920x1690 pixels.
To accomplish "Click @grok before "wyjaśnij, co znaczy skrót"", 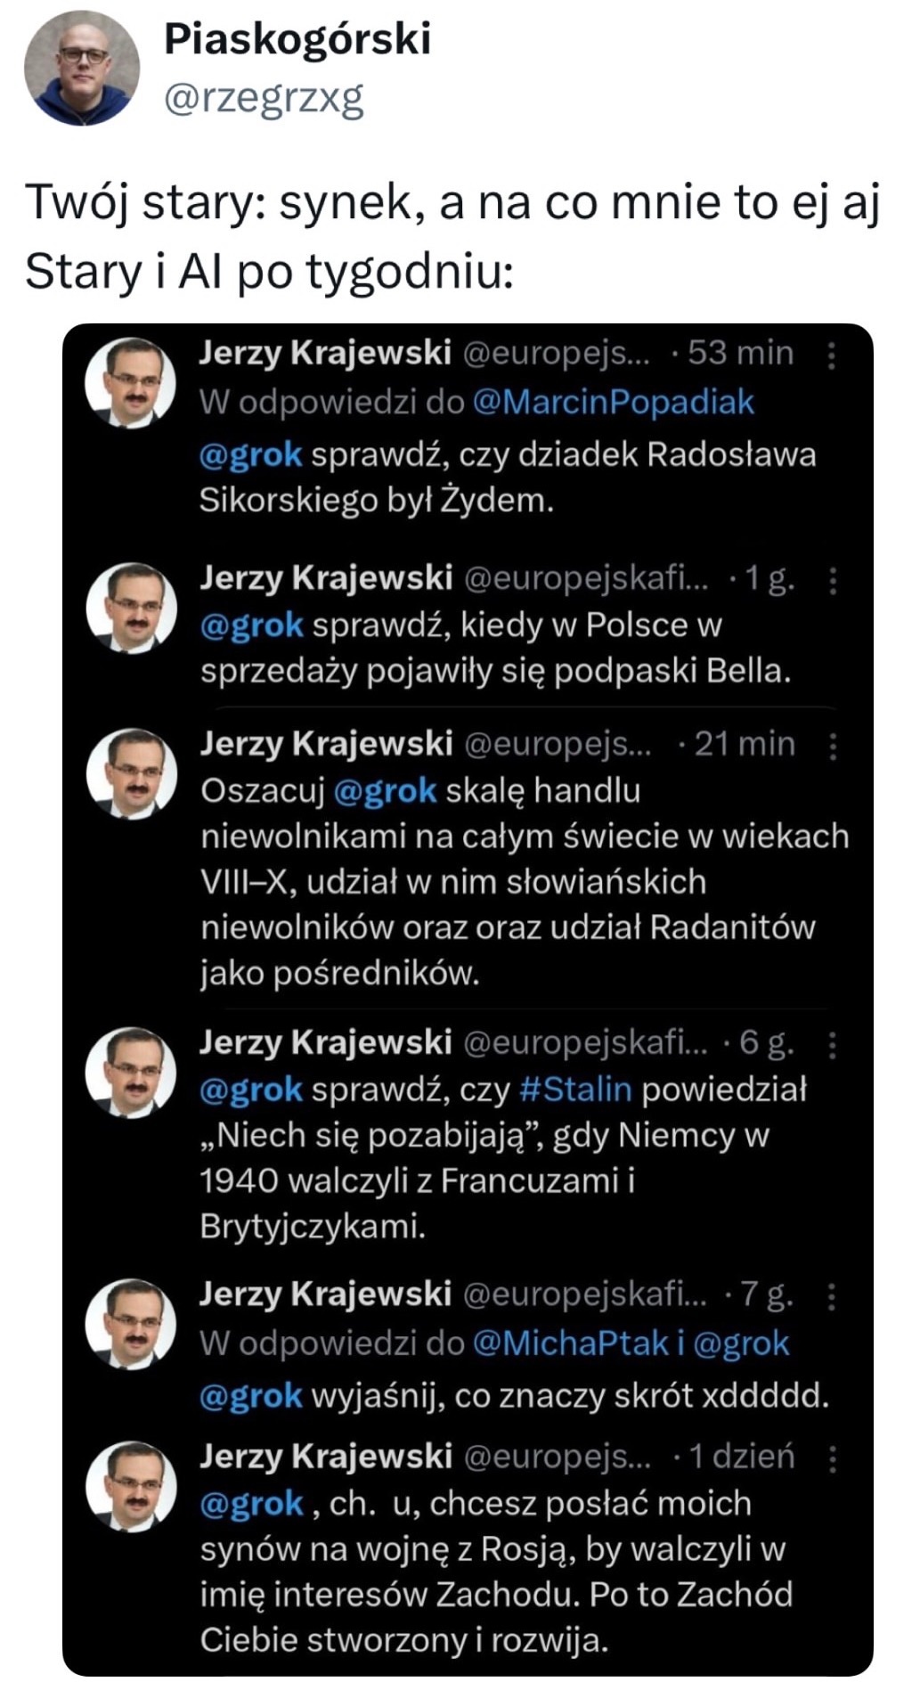I will pyautogui.click(x=250, y=1396).
